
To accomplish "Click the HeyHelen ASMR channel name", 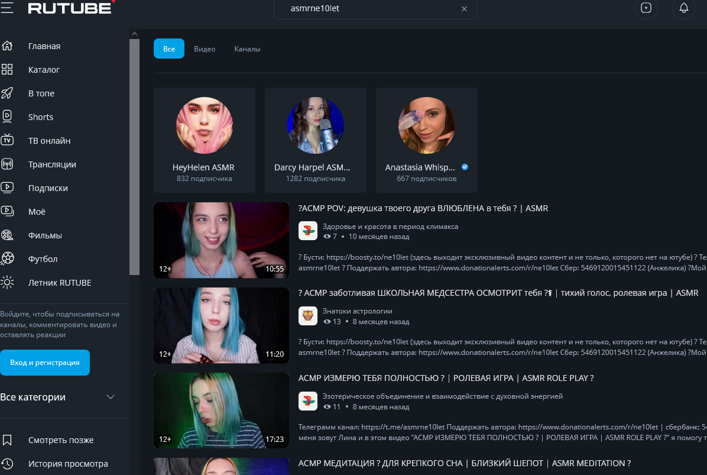I will coord(203,167).
